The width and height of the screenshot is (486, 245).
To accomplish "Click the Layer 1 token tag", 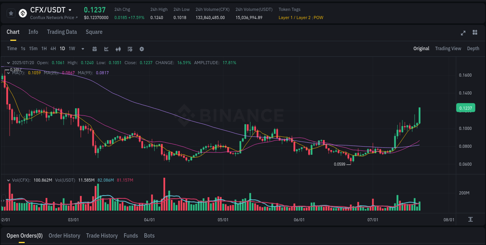I will coord(286,17).
